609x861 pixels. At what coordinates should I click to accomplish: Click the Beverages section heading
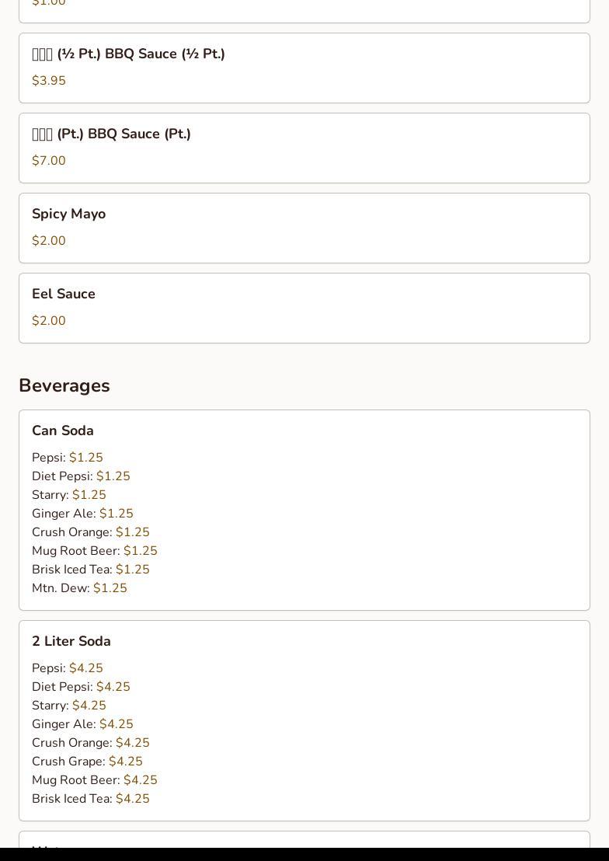click(x=64, y=385)
